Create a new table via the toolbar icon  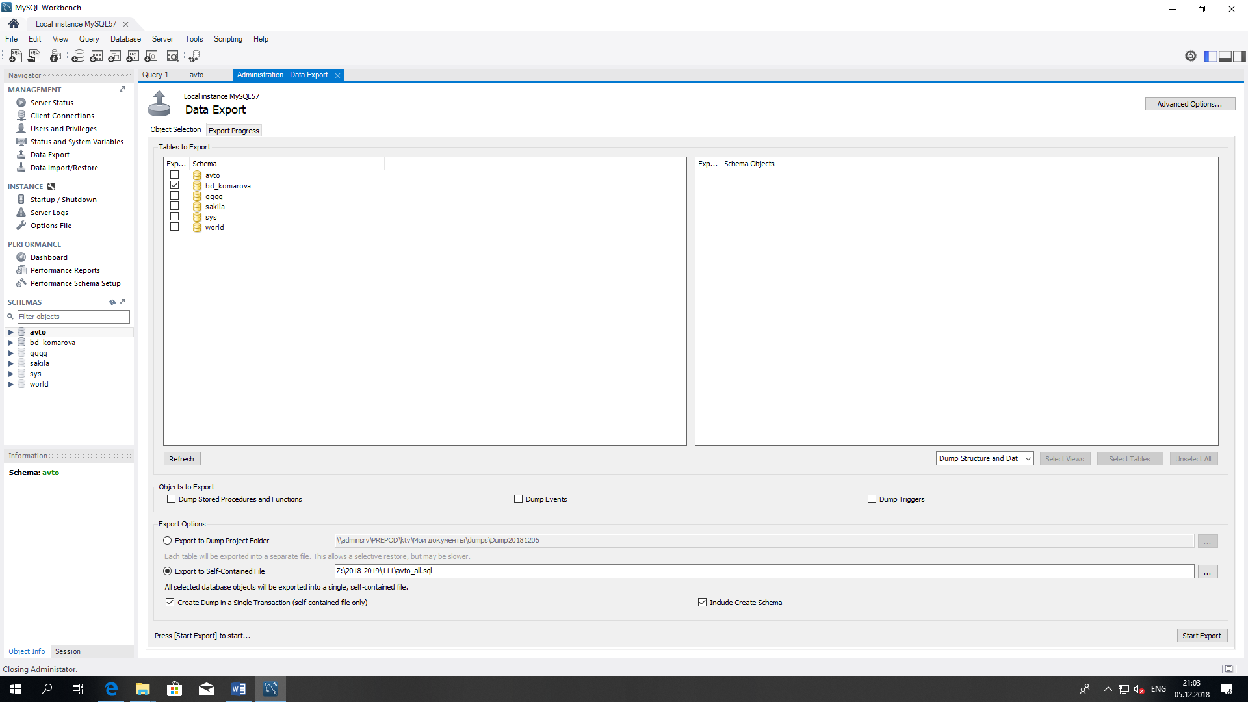tap(96, 57)
